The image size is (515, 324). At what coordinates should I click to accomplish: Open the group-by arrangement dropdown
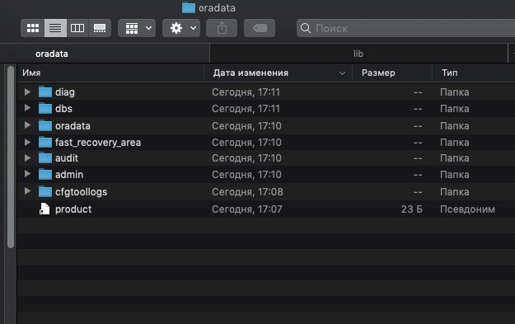click(x=137, y=28)
